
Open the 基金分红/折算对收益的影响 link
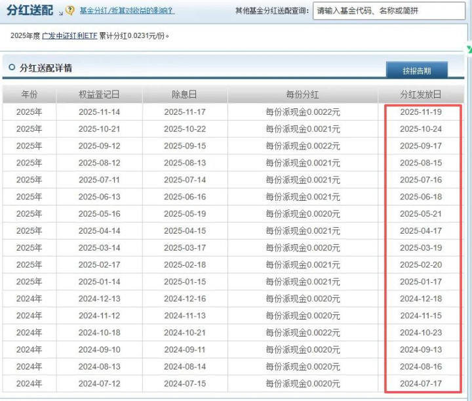[x=127, y=11]
